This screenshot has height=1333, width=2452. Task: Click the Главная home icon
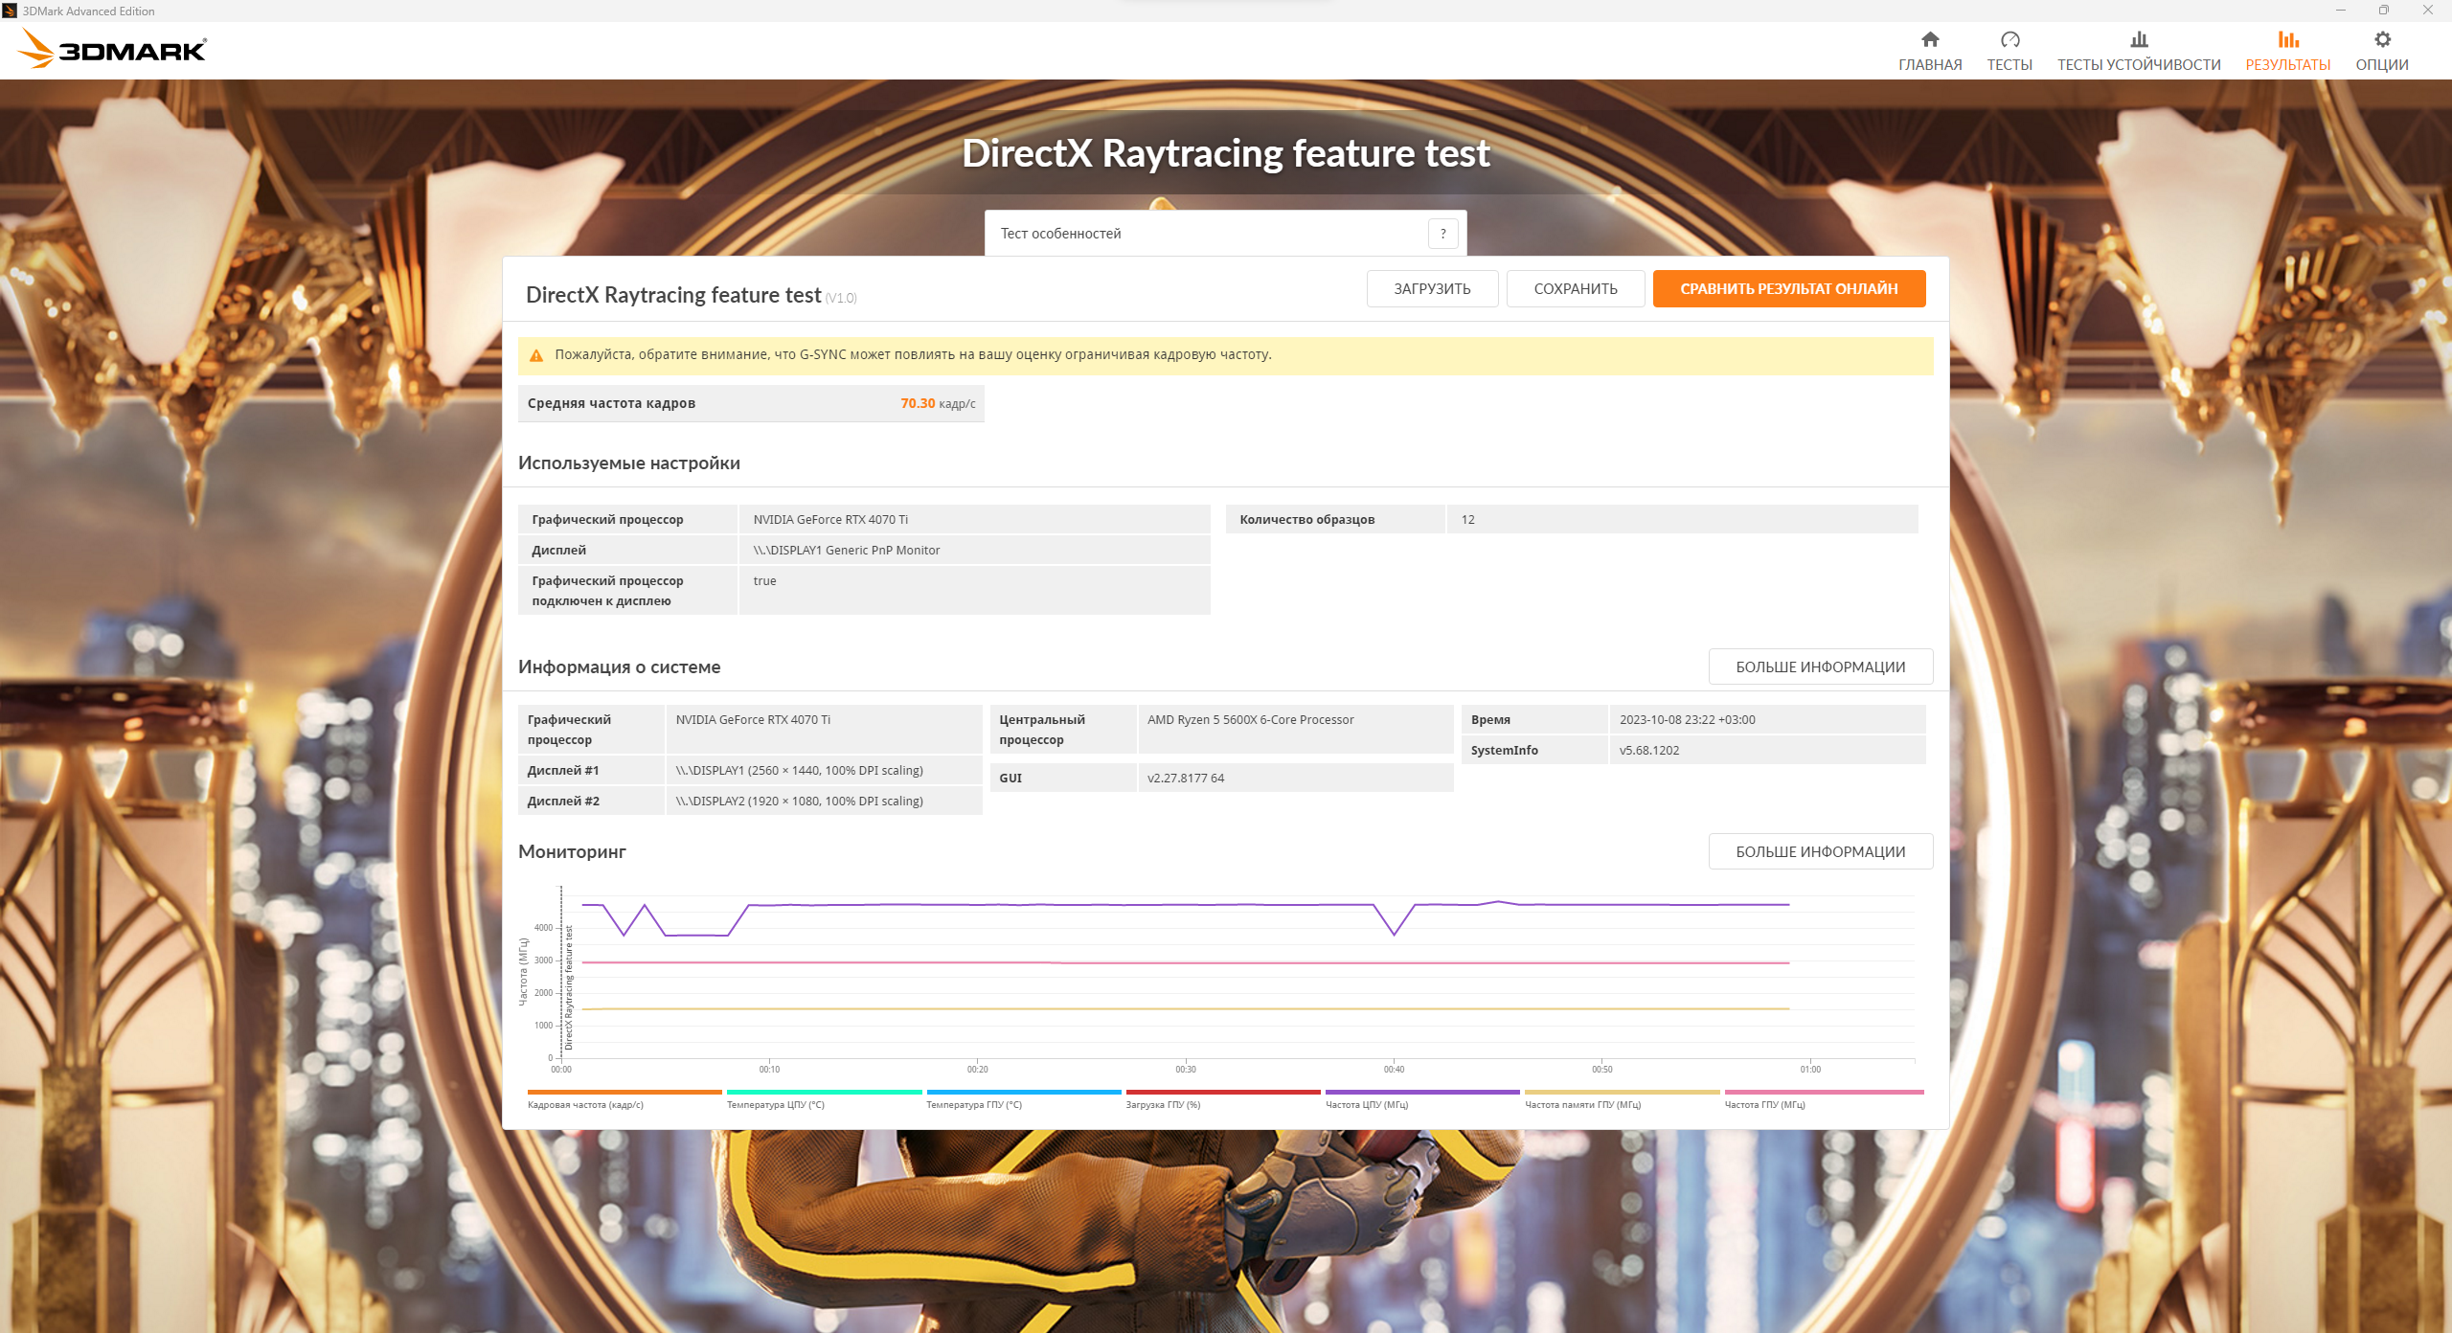1930,40
